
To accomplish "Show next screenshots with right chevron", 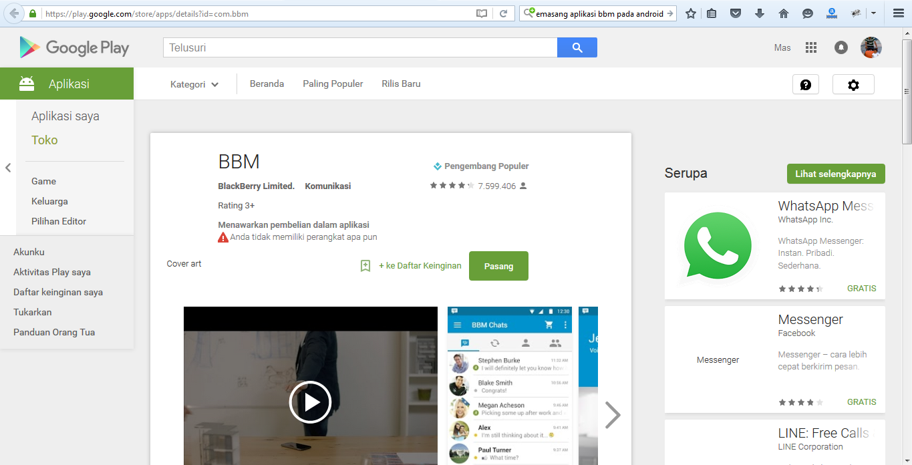I will coord(613,414).
